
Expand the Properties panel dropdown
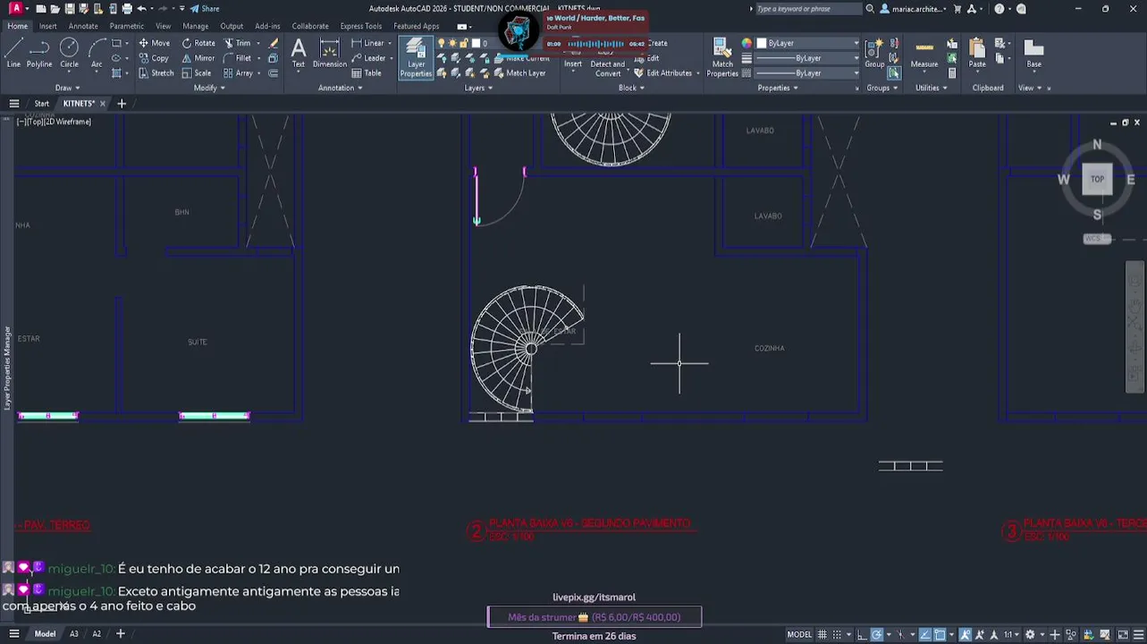[778, 88]
